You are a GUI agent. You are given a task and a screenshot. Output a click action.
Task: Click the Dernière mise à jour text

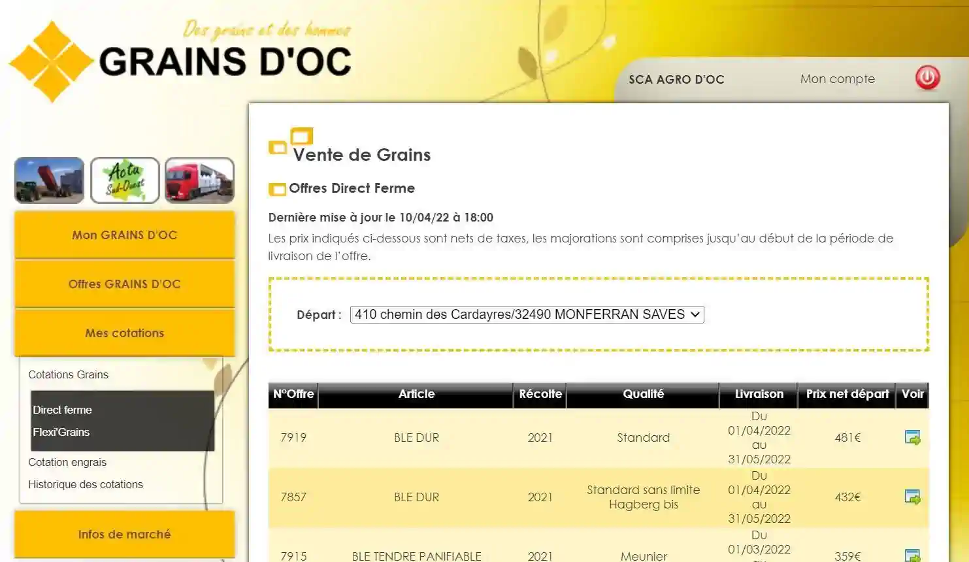coord(381,218)
